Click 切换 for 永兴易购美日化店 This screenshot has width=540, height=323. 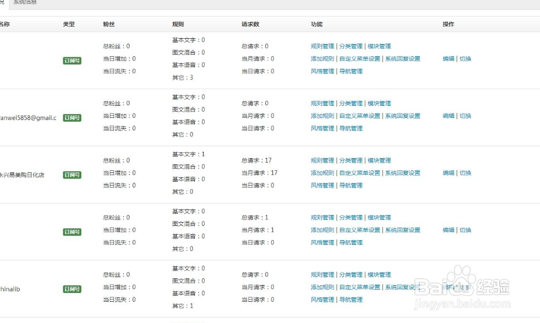[465, 173]
